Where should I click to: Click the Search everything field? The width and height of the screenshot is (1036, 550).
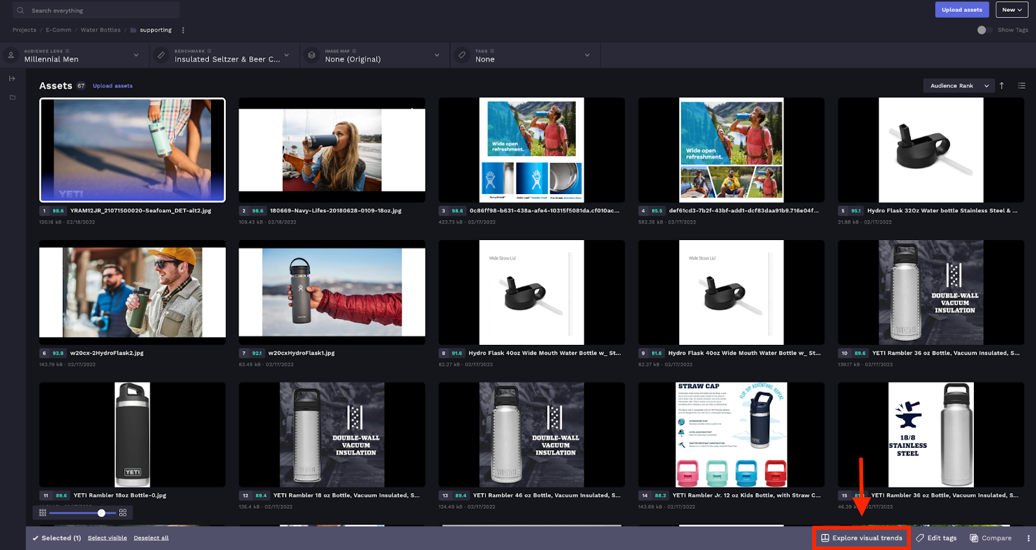[x=97, y=10]
